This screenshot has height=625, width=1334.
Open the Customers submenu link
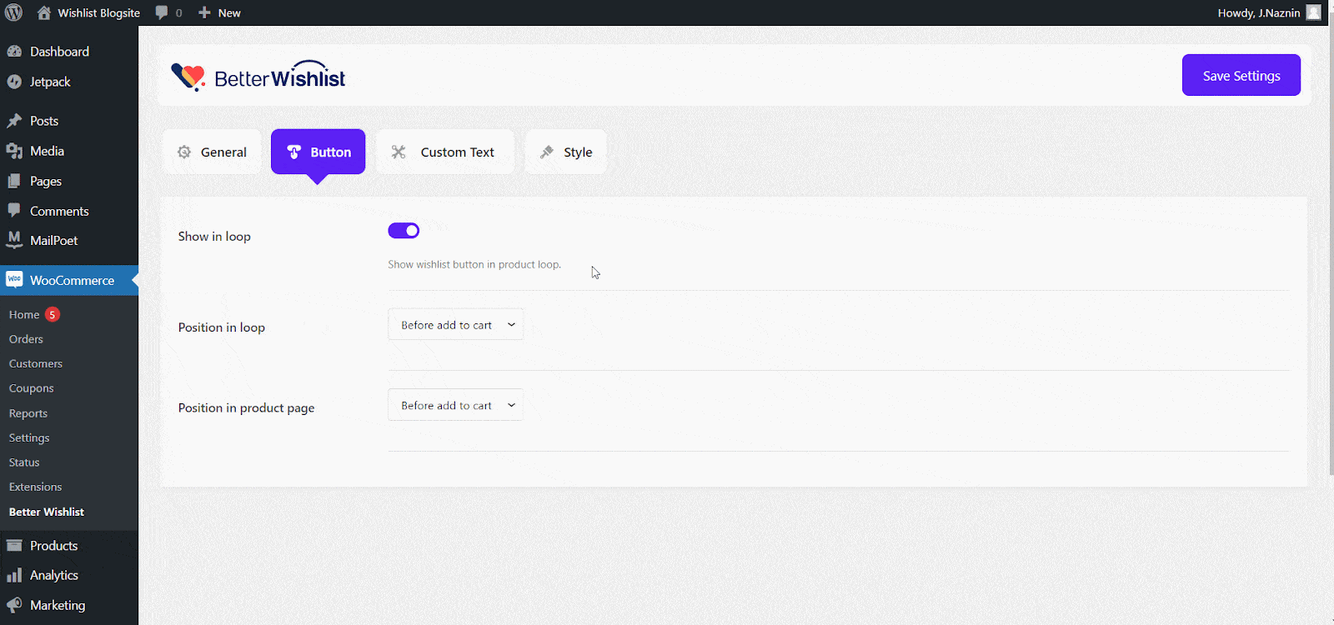(36, 363)
